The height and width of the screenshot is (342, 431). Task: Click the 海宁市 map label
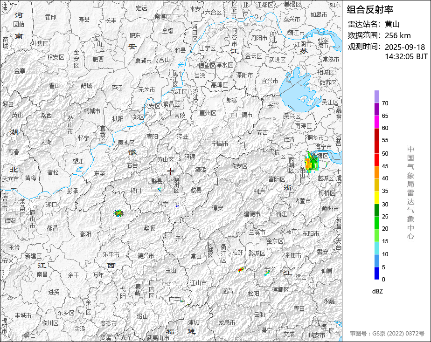coord(323,147)
